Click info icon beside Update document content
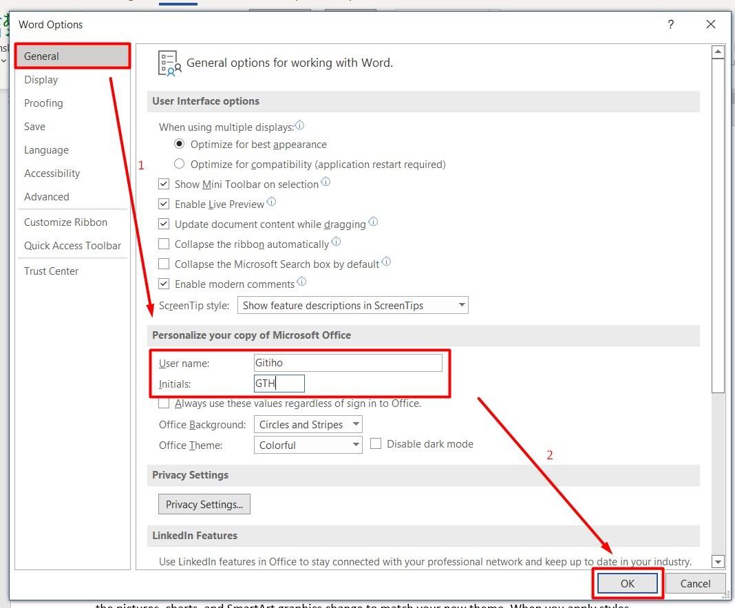The width and height of the screenshot is (735, 608). [372, 222]
